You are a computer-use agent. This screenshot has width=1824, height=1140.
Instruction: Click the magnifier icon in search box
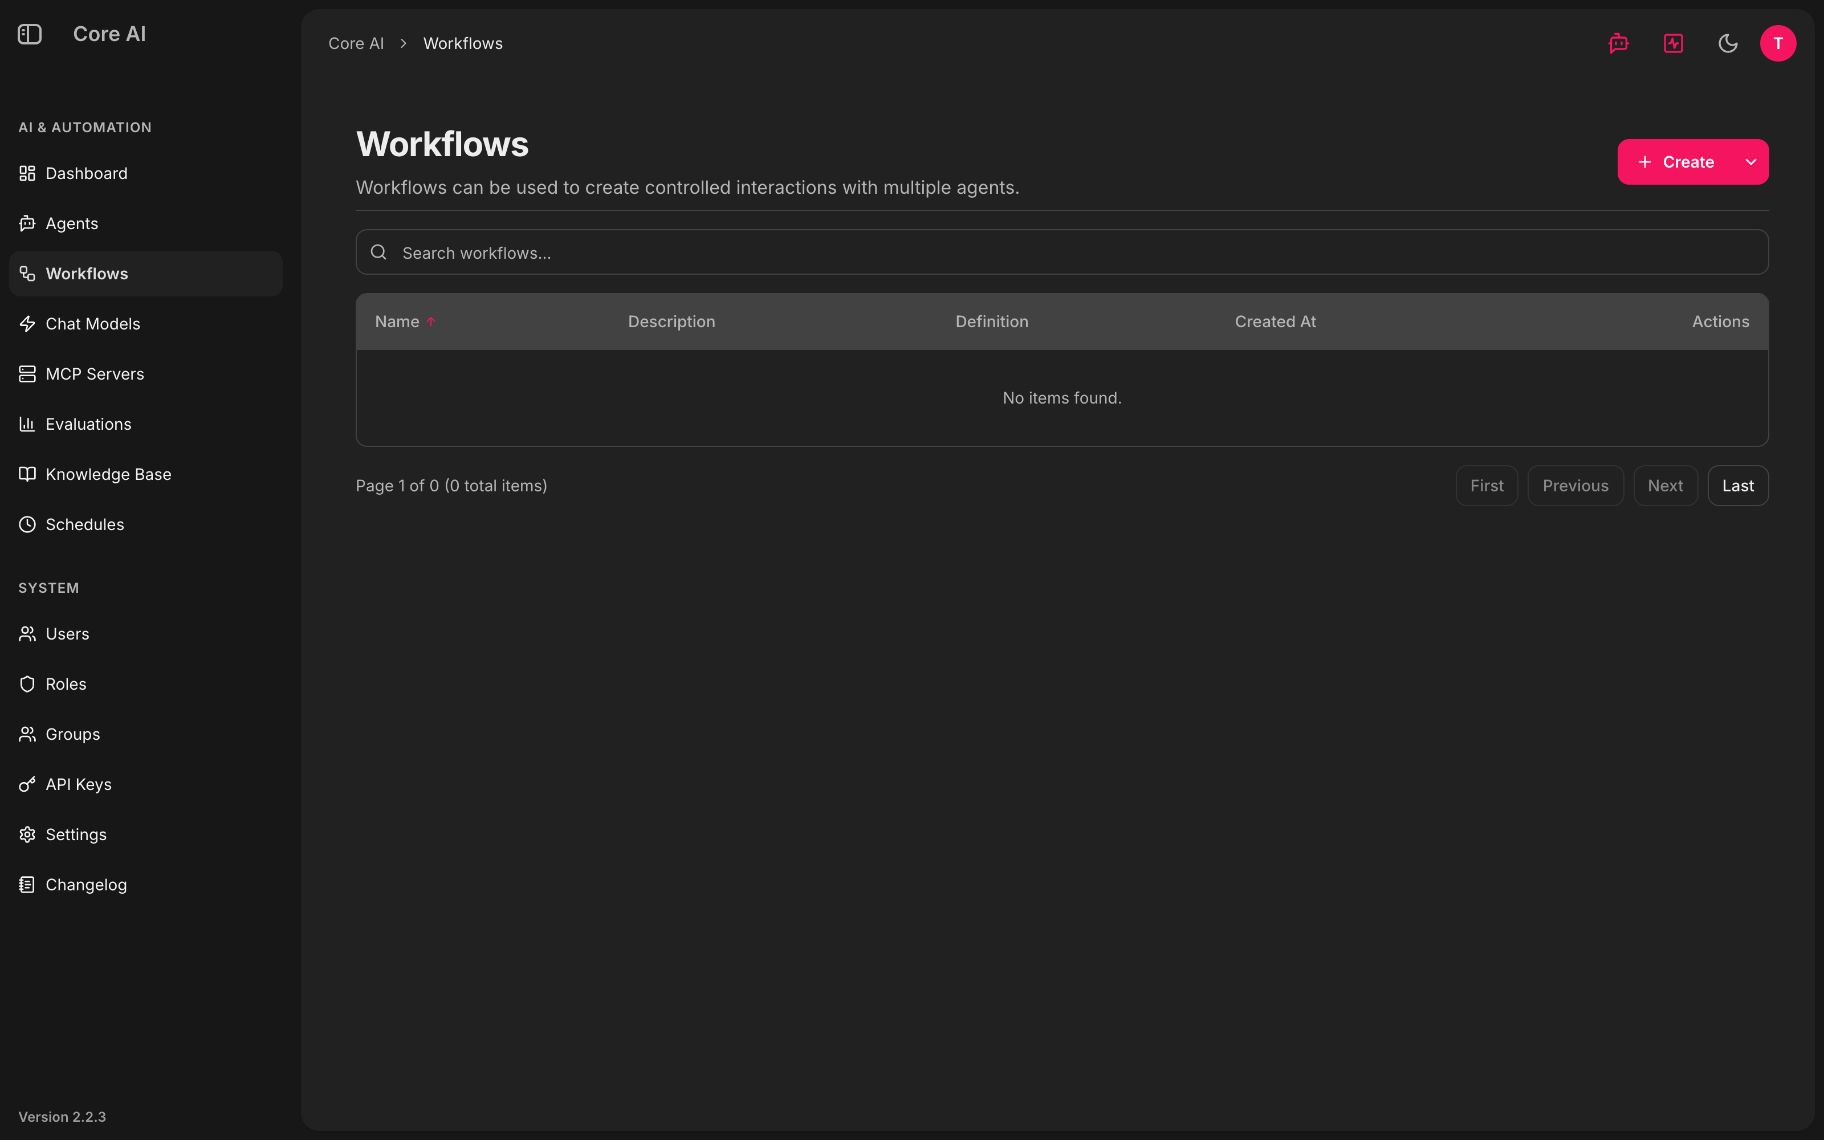tap(378, 253)
